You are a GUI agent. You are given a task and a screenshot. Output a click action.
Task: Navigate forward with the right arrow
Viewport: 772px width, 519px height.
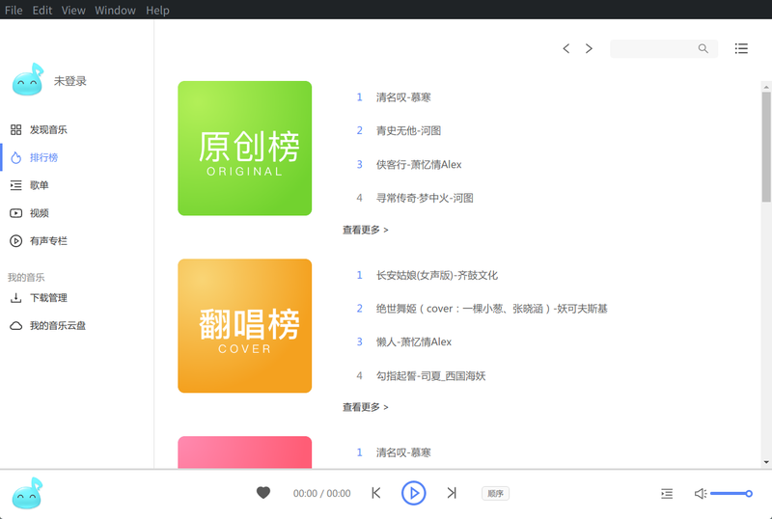point(589,48)
